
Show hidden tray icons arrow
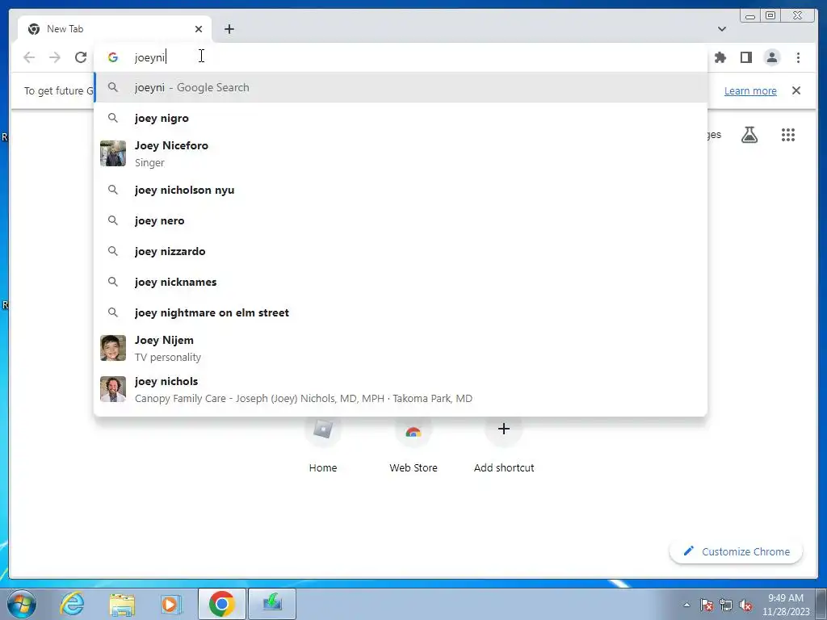pyautogui.click(x=686, y=605)
